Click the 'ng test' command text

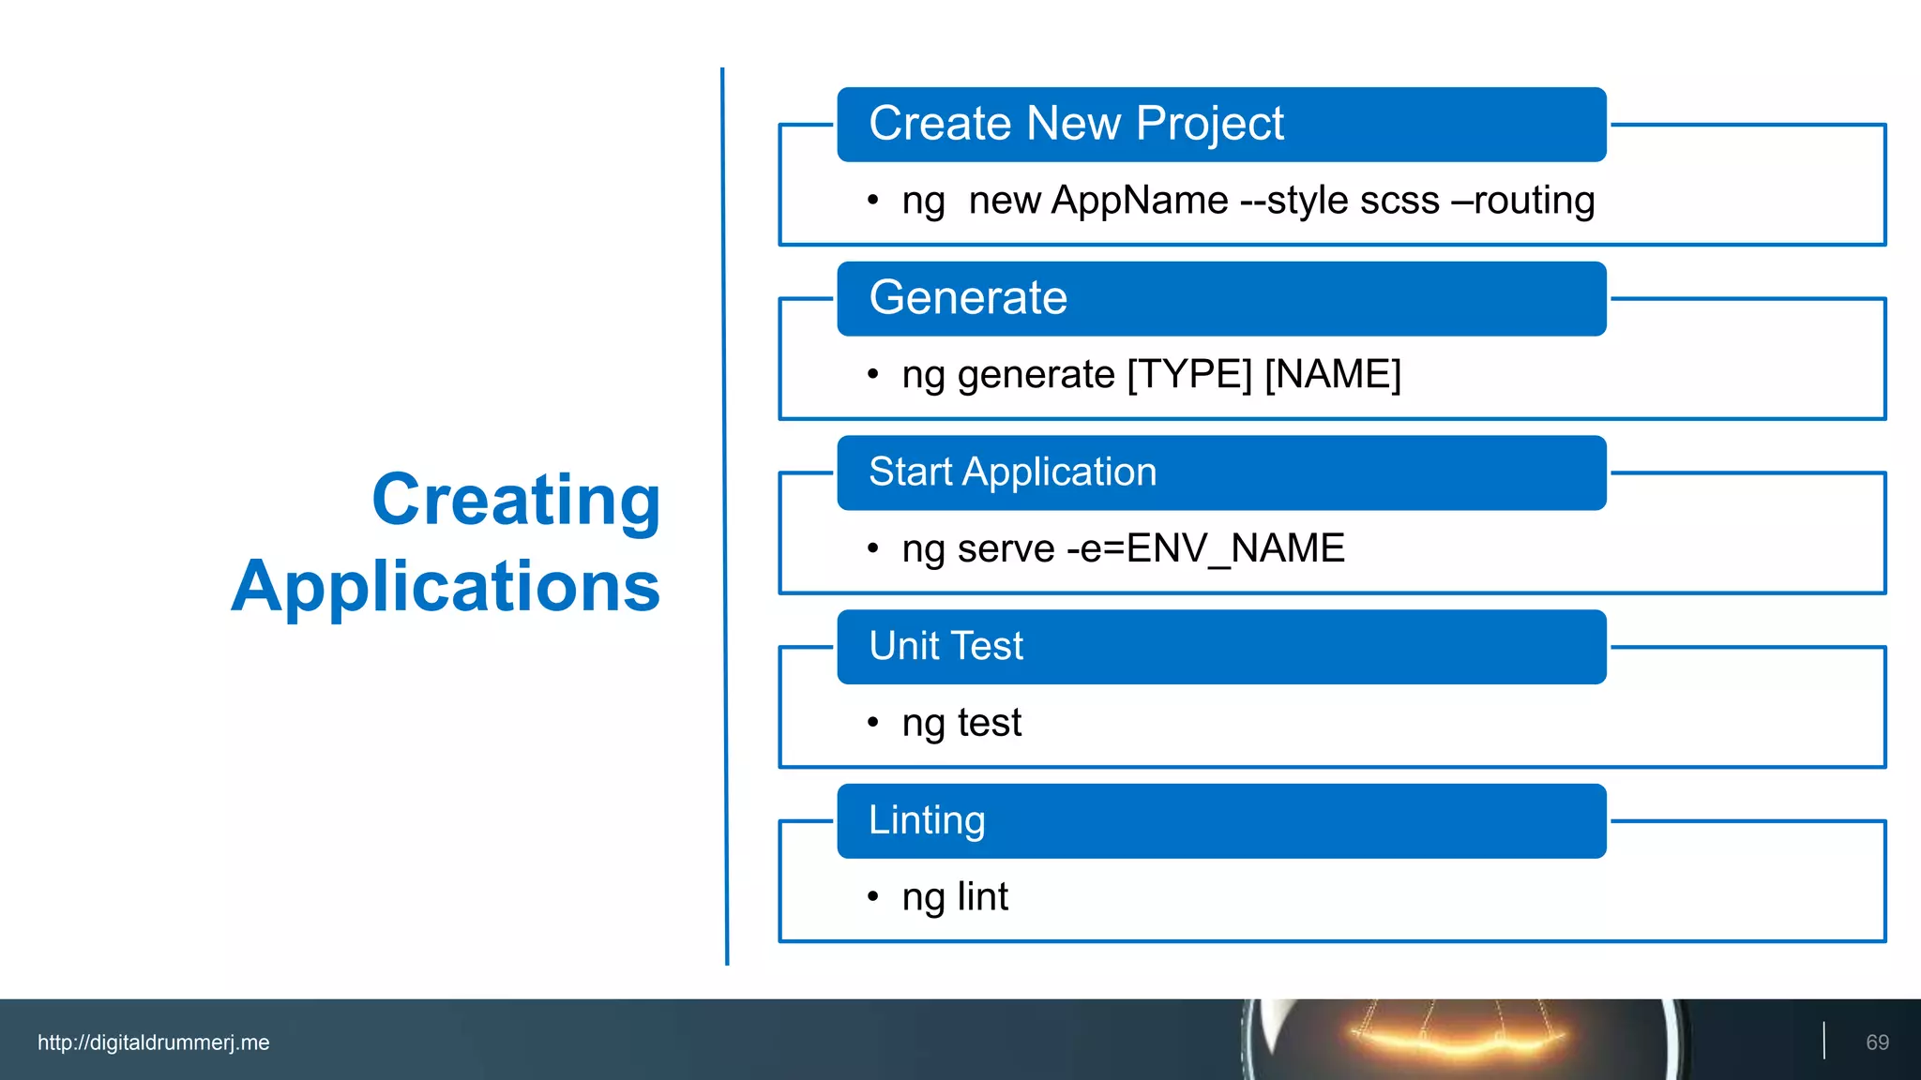(x=961, y=723)
